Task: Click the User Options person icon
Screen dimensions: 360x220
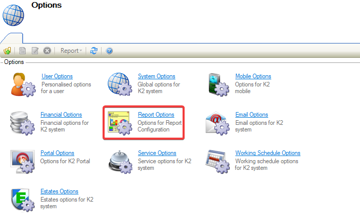Action: (23, 84)
